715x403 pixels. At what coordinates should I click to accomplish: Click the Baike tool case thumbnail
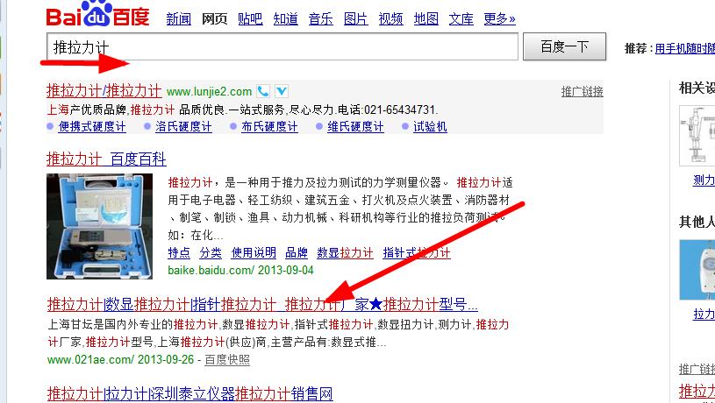click(x=99, y=226)
